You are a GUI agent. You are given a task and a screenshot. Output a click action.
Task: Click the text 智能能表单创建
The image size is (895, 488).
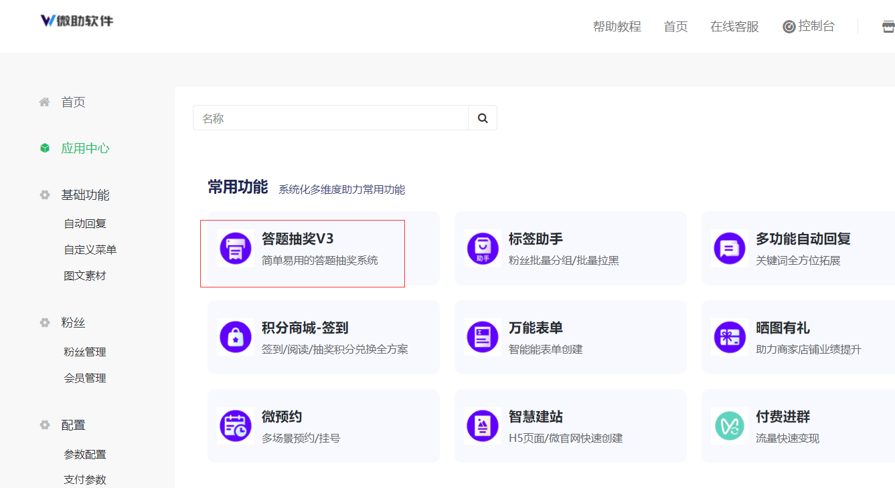click(546, 350)
